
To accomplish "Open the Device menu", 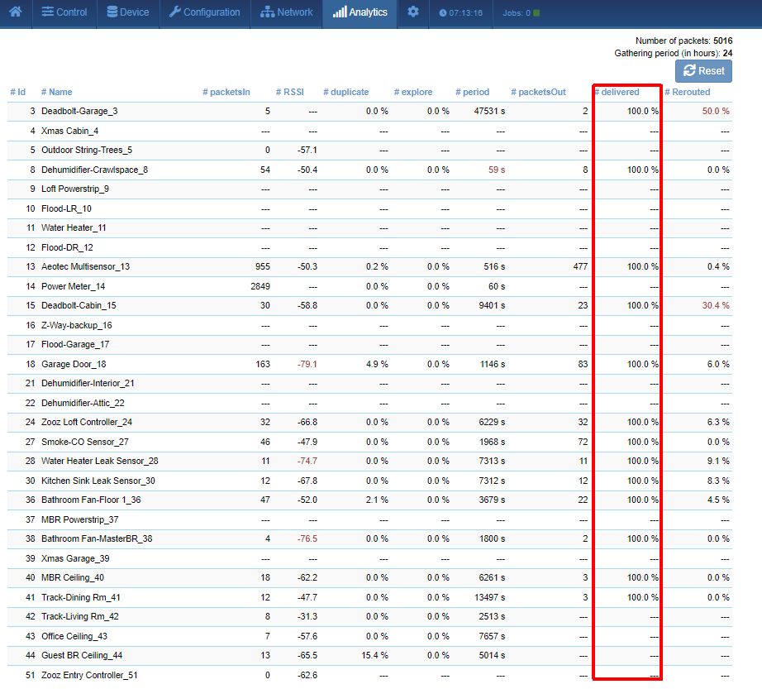I will [128, 12].
